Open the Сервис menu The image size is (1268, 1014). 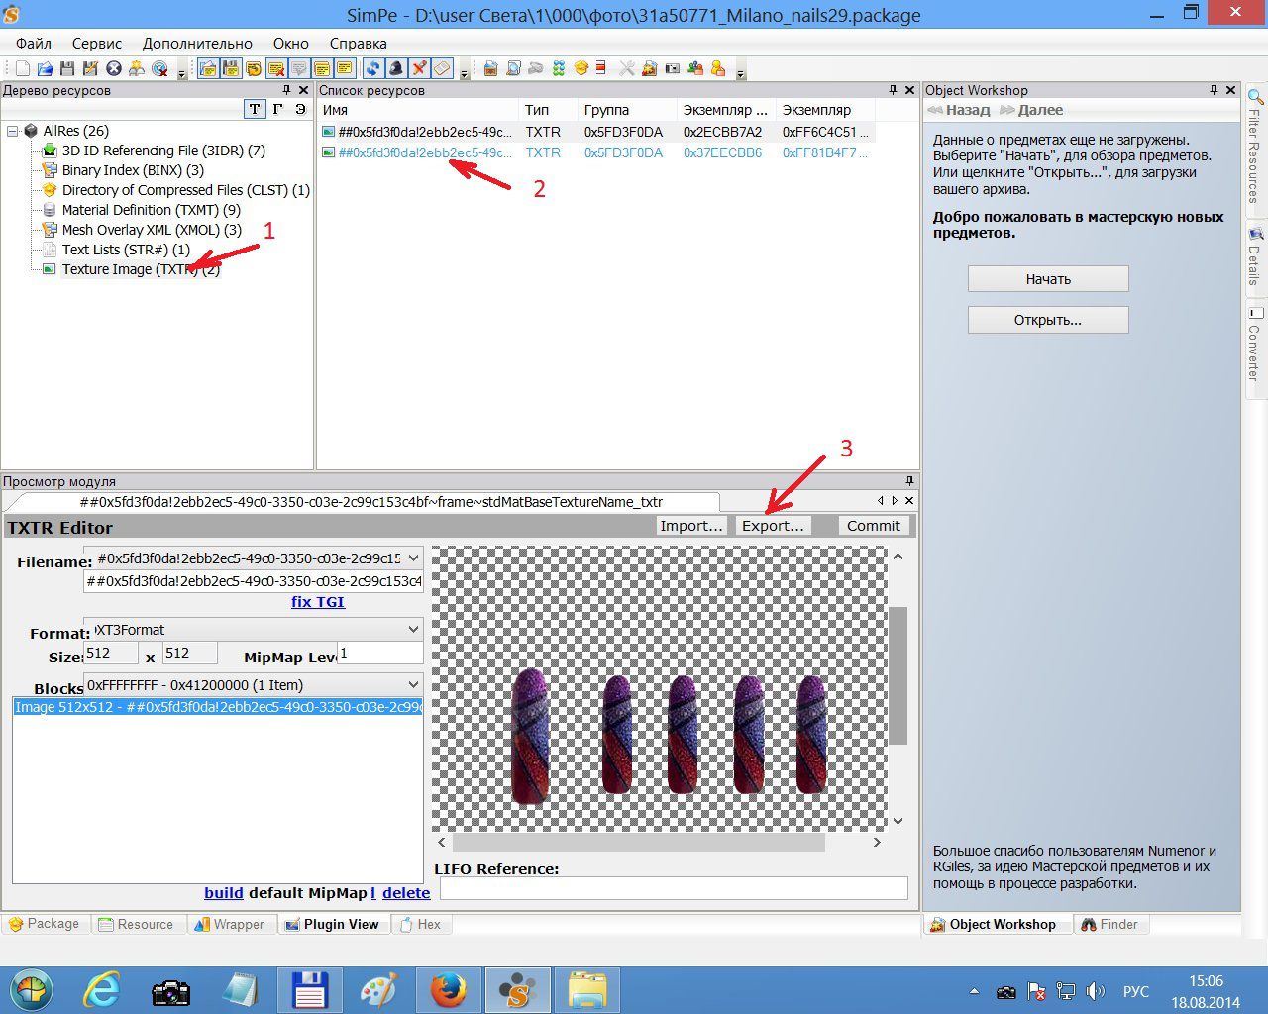pyautogui.click(x=97, y=44)
